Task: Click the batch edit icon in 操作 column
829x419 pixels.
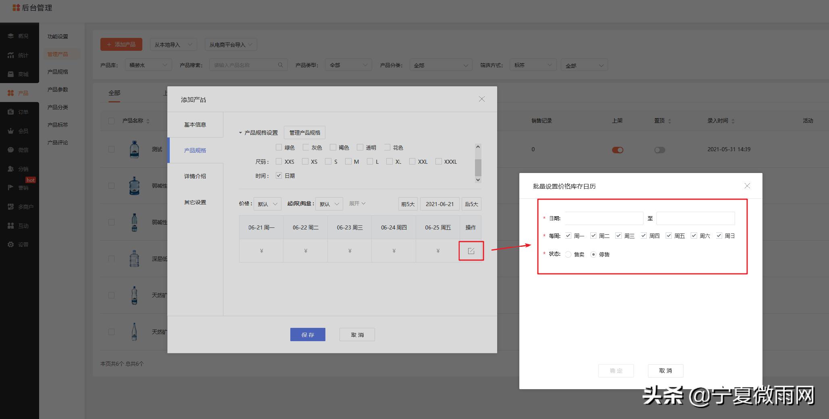Action: (x=471, y=250)
